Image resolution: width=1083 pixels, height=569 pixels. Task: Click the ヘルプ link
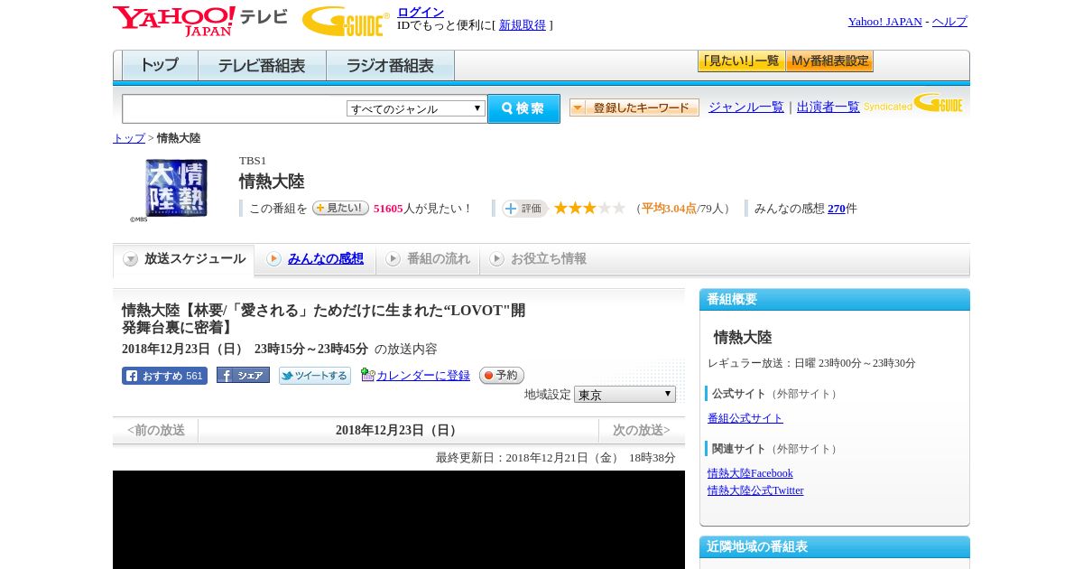tap(949, 22)
